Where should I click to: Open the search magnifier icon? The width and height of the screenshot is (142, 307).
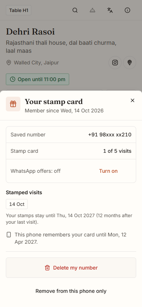pos(75,10)
